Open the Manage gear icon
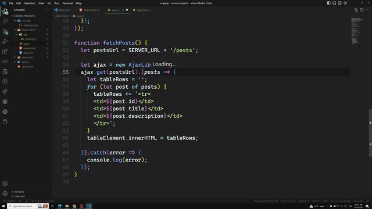The height and width of the screenshot is (209, 372). click(x=5, y=193)
